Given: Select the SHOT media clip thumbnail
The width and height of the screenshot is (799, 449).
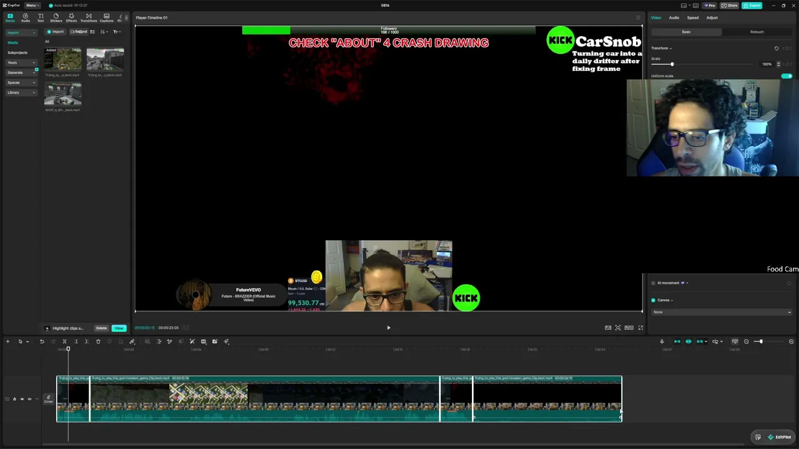Looking at the screenshot, I should pyautogui.click(x=62, y=95).
